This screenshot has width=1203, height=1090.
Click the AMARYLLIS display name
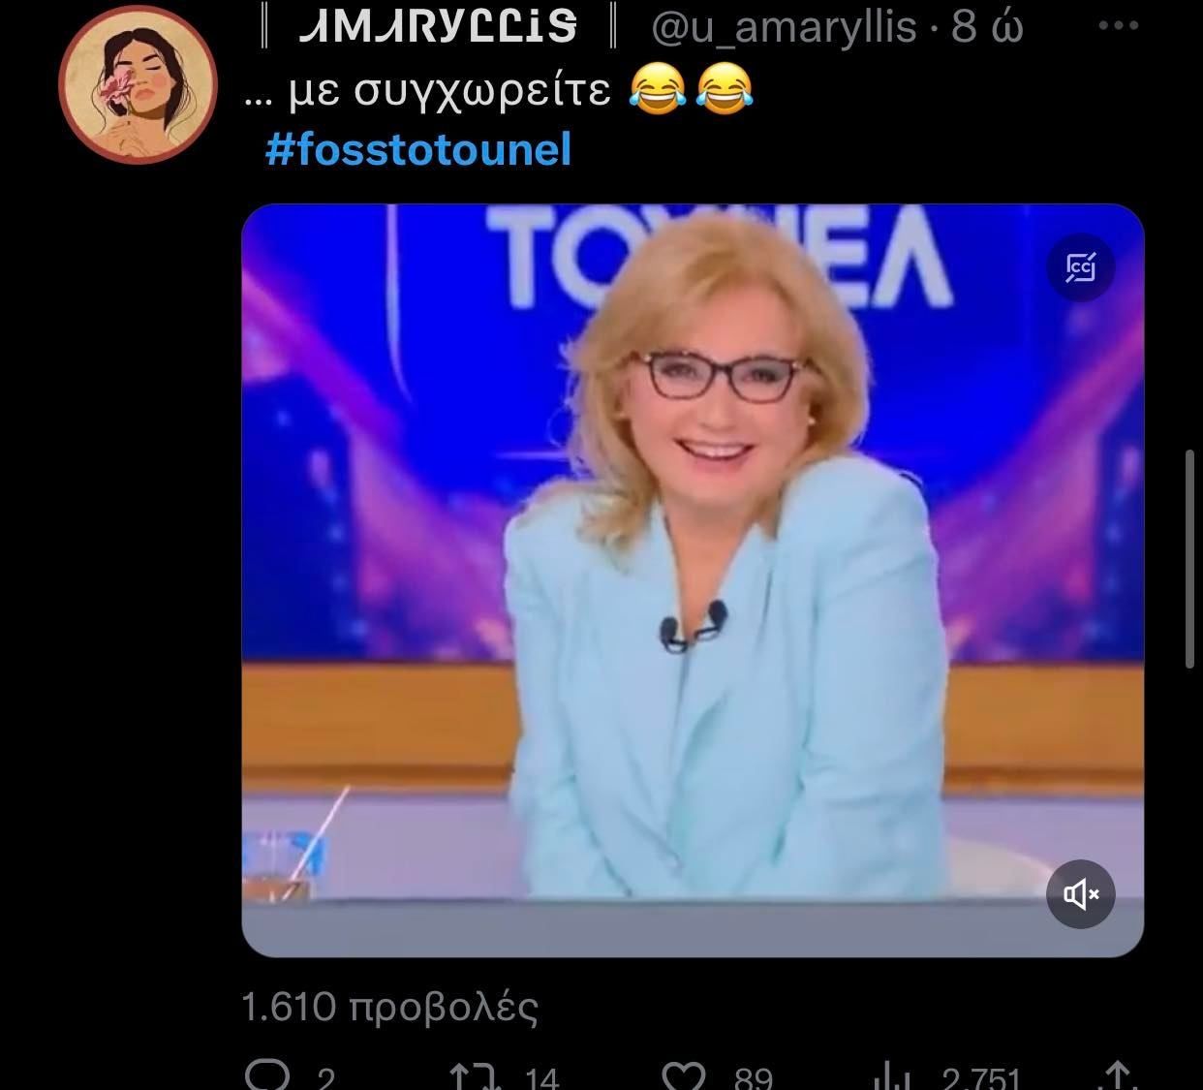click(x=437, y=26)
